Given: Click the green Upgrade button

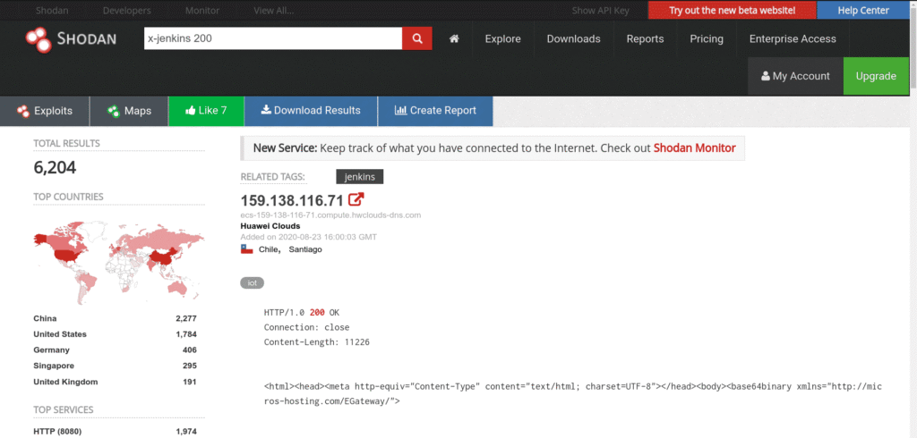Looking at the screenshot, I should click(876, 76).
